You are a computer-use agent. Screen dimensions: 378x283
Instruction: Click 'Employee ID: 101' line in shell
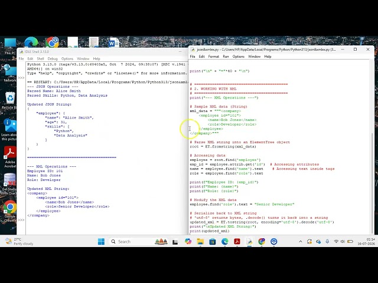click(45, 171)
